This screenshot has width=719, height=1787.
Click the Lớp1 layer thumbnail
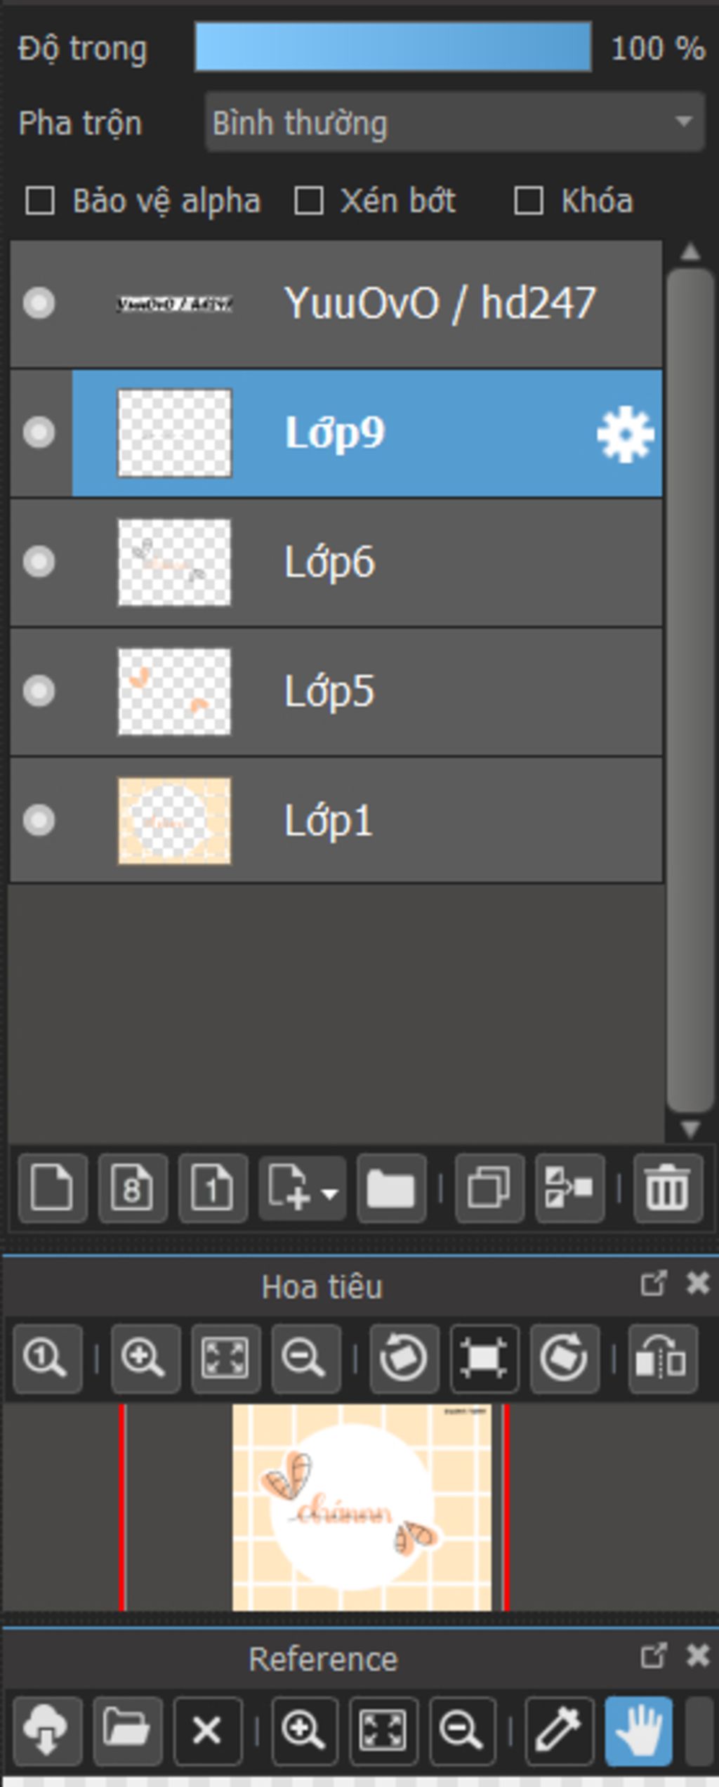point(174,820)
